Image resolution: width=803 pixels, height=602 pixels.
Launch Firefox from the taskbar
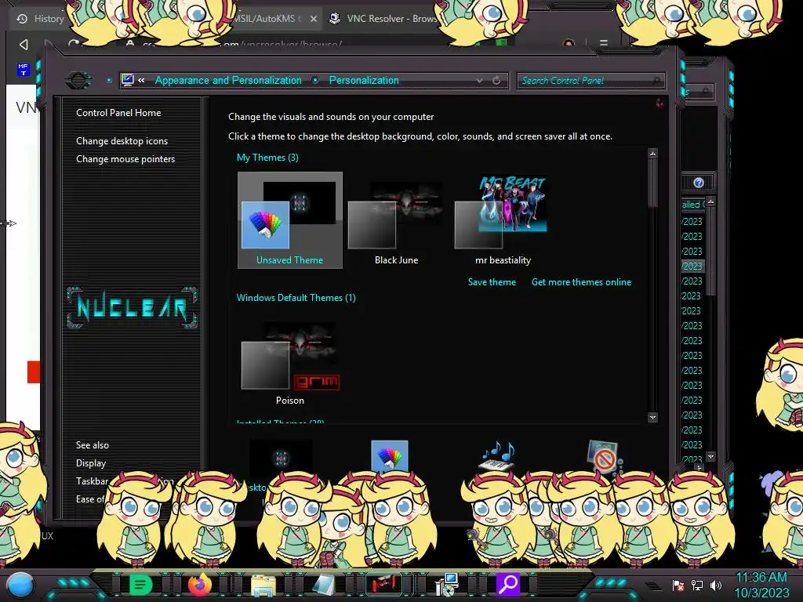200,584
